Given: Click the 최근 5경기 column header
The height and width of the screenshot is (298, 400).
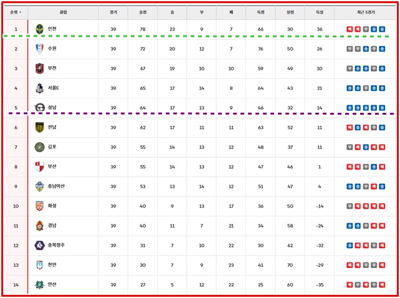Looking at the screenshot, I should (366, 12).
